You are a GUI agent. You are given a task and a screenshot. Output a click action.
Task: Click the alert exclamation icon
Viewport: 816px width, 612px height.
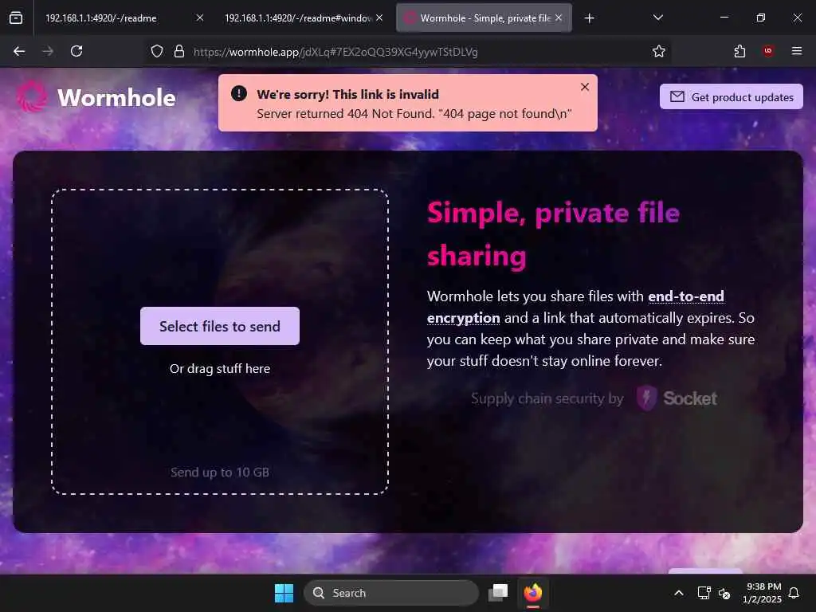(239, 94)
